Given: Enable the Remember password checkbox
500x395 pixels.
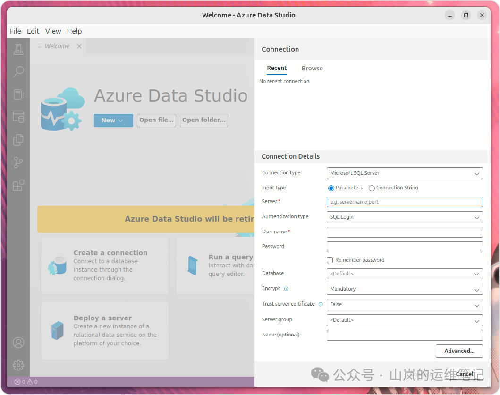Looking at the screenshot, I should 330,260.
